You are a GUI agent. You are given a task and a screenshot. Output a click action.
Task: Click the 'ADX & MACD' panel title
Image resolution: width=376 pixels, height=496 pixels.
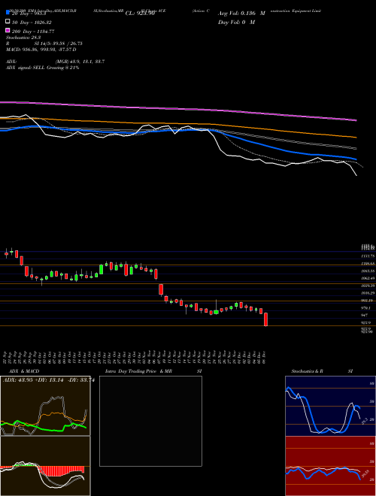24,371
